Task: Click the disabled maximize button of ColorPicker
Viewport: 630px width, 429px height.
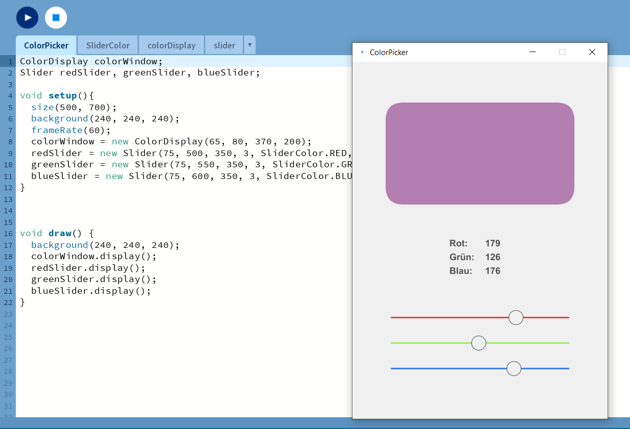Action: pos(562,52)
